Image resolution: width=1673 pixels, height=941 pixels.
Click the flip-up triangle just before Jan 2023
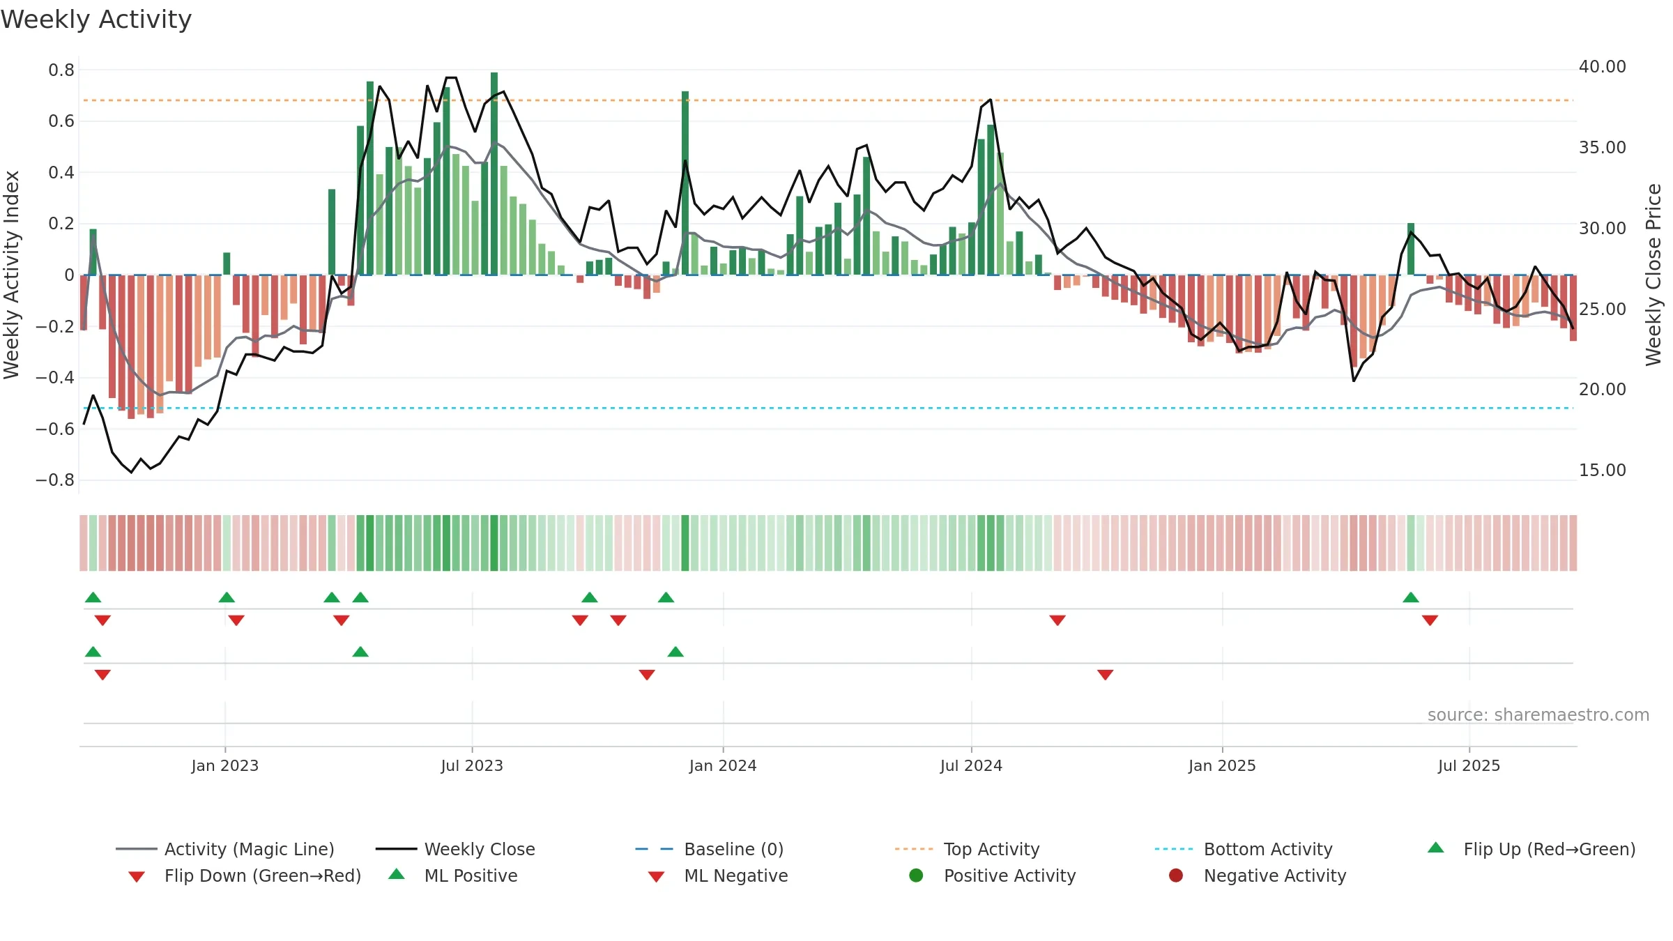pos(227,597)
